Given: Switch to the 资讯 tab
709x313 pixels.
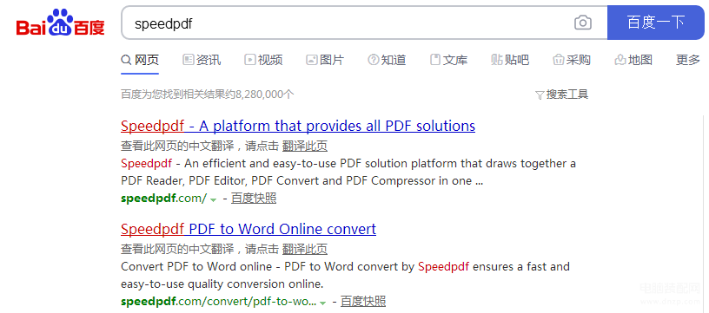Looking at the screenshot, I should pos(202,60).
